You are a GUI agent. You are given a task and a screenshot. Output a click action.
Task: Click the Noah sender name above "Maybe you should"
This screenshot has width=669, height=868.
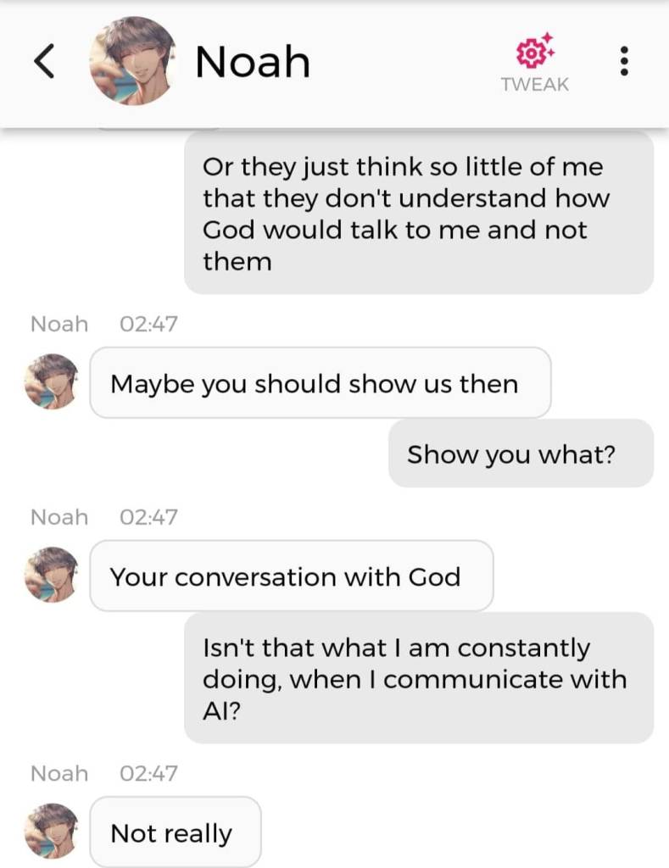pyautogui.click(x=59, y=323)
